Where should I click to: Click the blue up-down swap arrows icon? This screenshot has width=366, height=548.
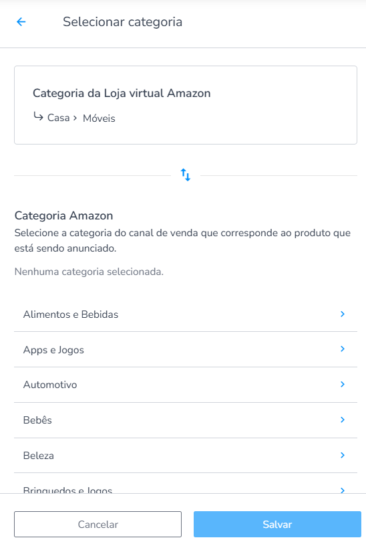click(186, 175)
